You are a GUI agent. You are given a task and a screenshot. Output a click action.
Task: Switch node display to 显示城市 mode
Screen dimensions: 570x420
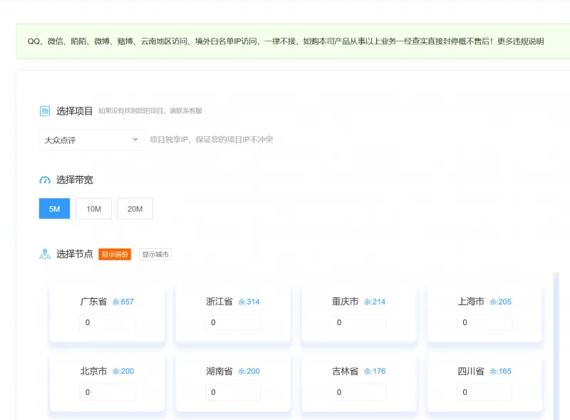point(155,254)
